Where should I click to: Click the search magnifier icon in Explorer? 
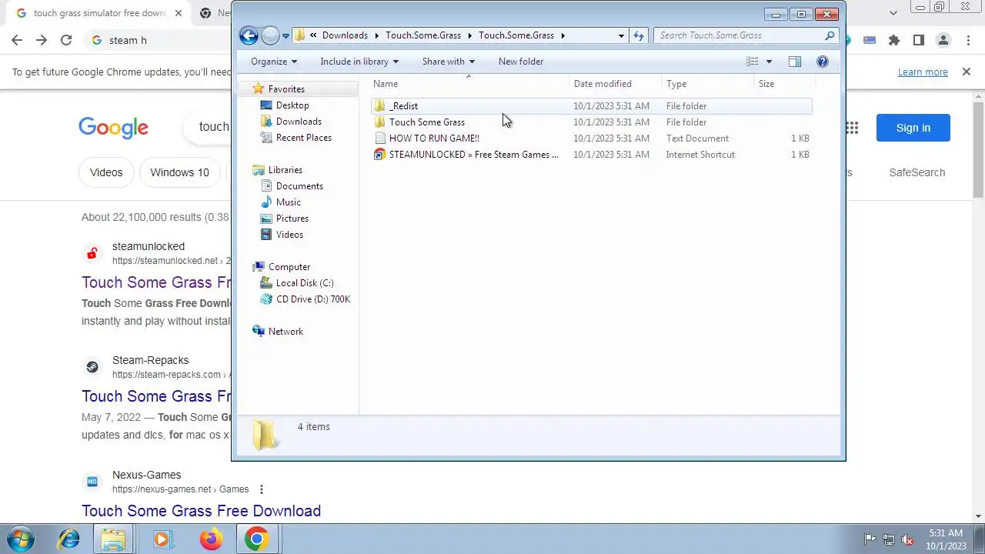[830, 35]
